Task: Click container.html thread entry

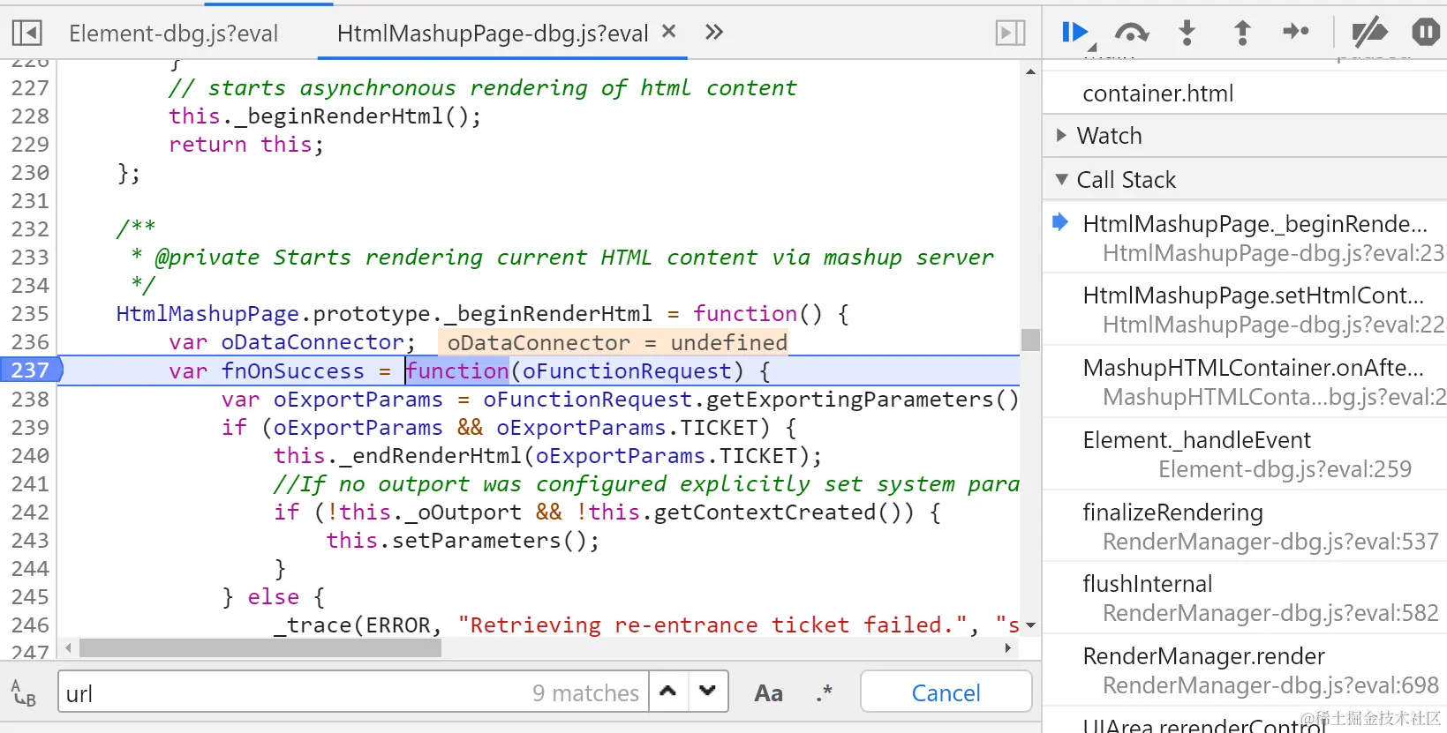Action: tap(1157, 93)
